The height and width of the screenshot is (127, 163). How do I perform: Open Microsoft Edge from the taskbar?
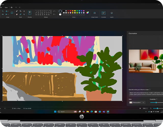click(92, 112)
